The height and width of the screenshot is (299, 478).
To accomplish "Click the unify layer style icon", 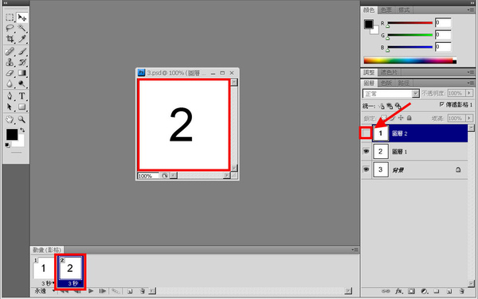I will tap(398, 106).
